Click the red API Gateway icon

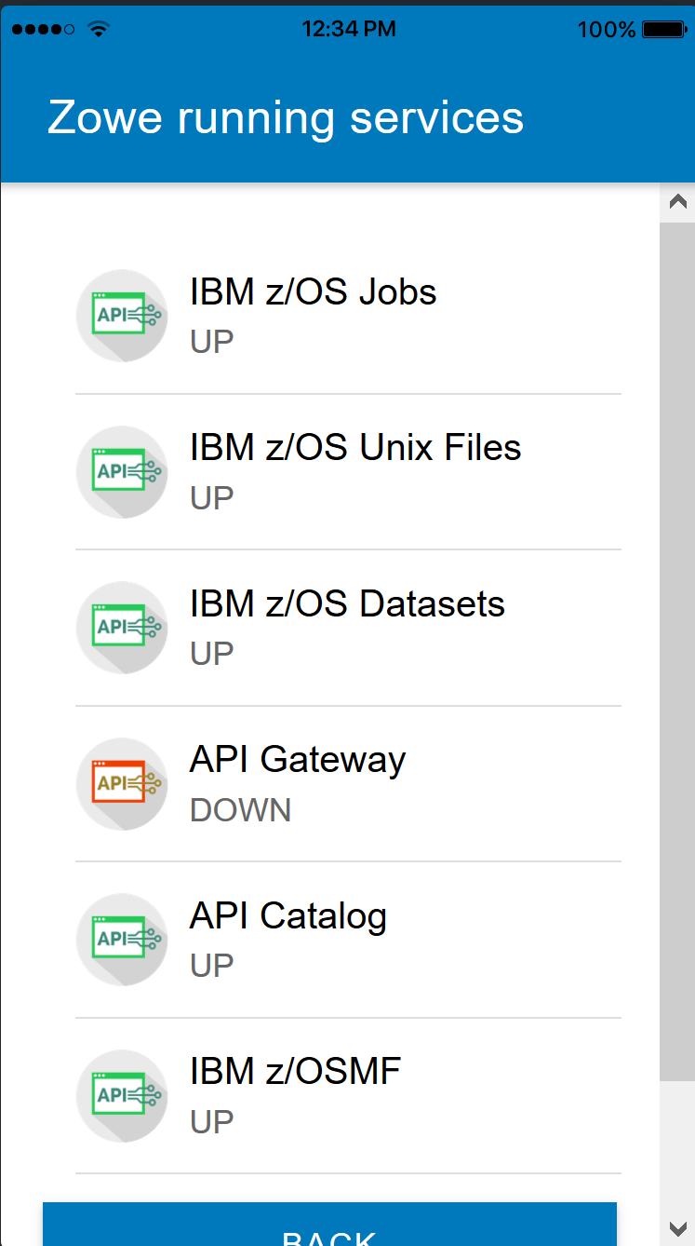click(x=122, y=784)
